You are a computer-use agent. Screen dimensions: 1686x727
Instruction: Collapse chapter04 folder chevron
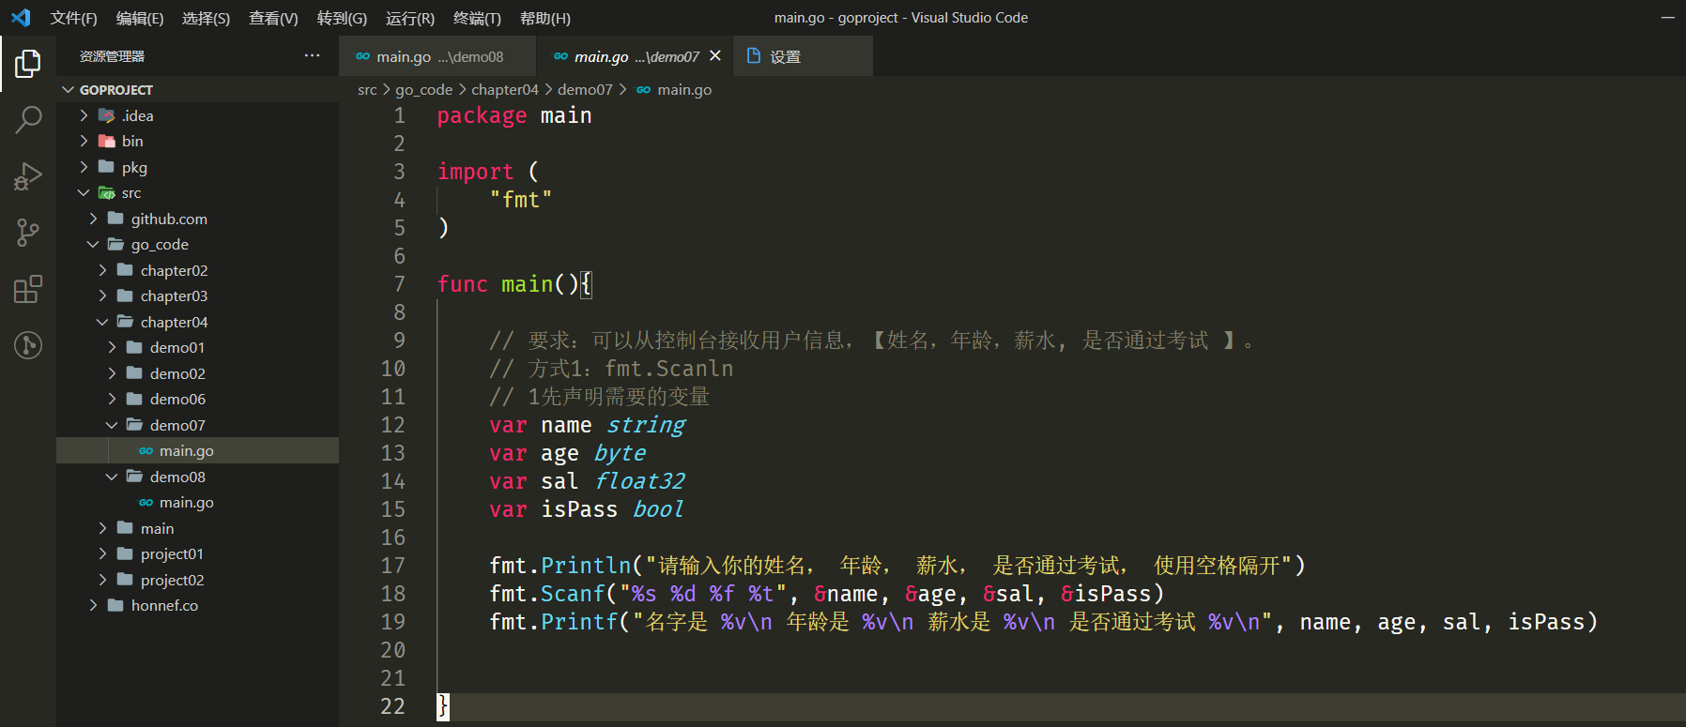coord(102,322)
